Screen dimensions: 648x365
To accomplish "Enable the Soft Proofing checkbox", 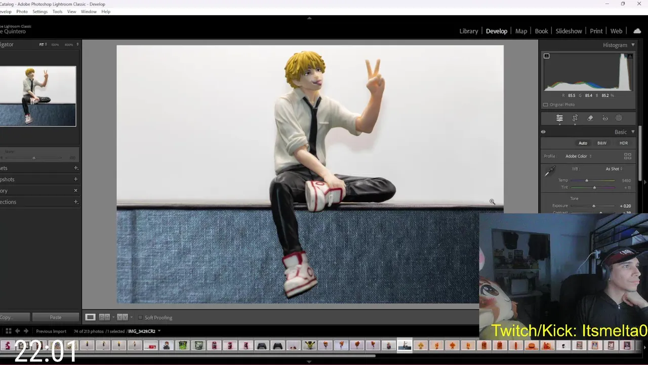I will (140, 317).
